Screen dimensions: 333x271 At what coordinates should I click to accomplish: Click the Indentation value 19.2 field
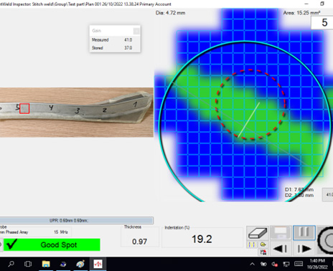(x=202, y=239)
